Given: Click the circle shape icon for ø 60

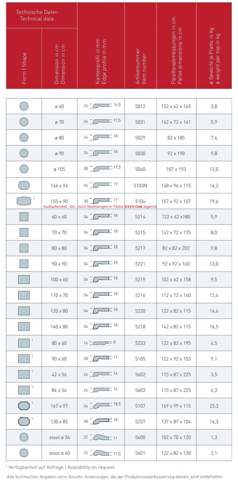Looking at the screenshot, I should pyautogui.click(x=24, y=106).
